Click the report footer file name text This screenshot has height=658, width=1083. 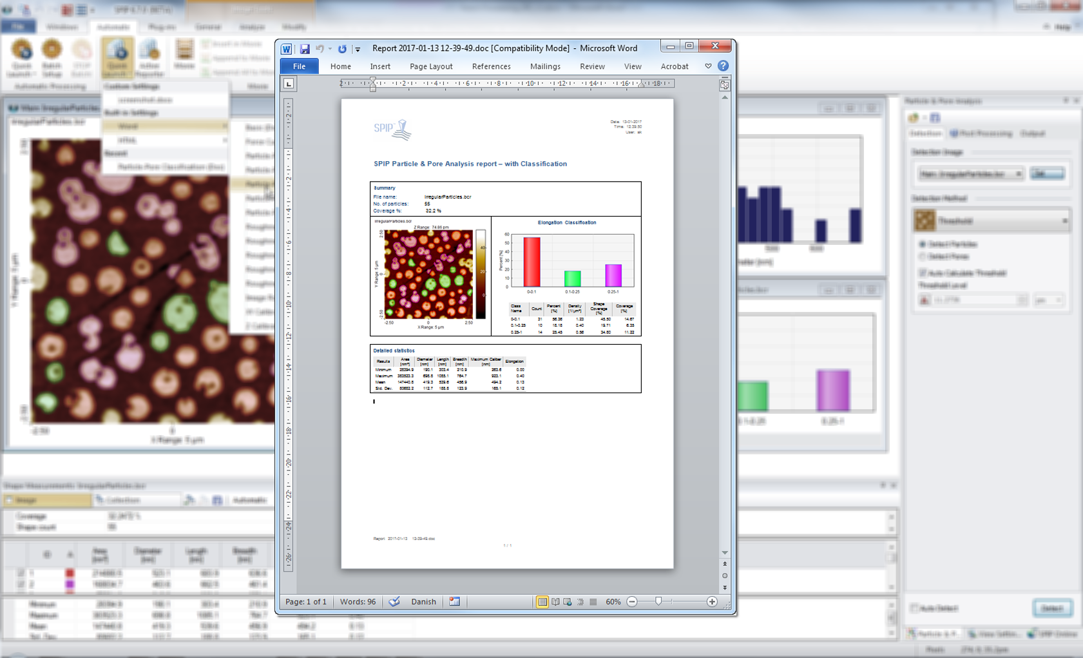pyautogui.click(x=404, y=539)
